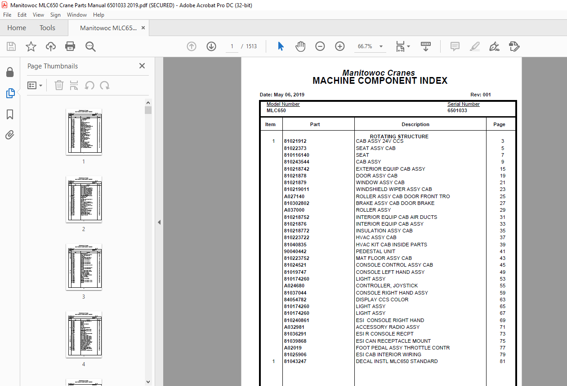567x386 pixels.
Task: Activate the Hand pan tool
Action: tap(300, 46)
